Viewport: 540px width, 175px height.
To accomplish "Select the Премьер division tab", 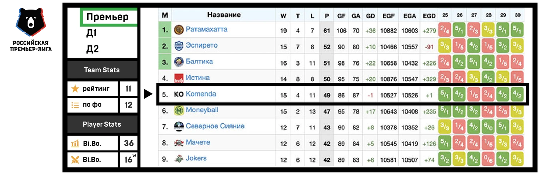I will tap(107, 17).
